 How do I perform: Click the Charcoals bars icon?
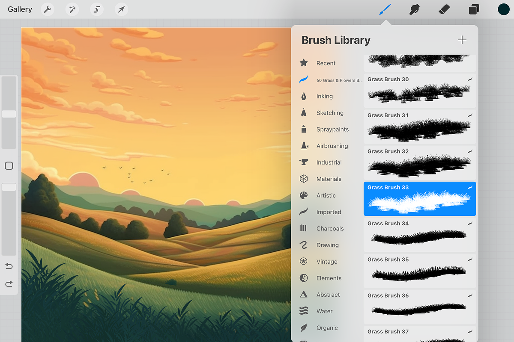304,228
